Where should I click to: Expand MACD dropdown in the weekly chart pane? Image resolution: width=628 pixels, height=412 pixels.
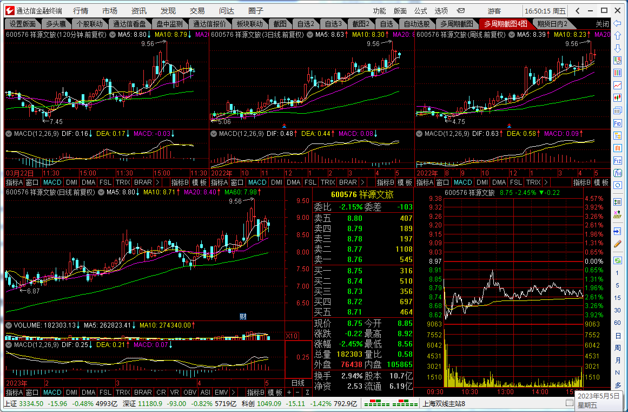419,134
